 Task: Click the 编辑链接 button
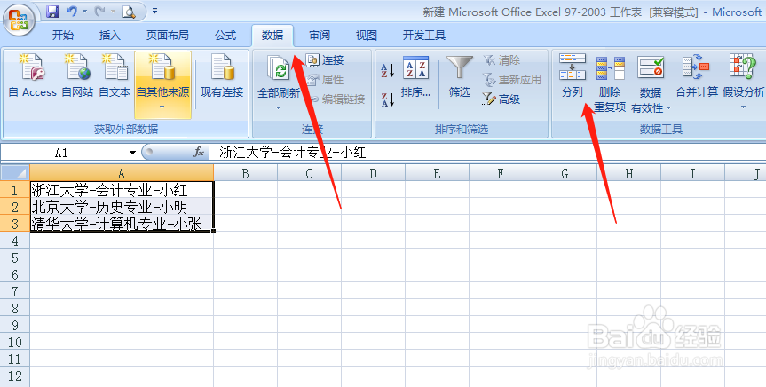click(x=336, y=99)
